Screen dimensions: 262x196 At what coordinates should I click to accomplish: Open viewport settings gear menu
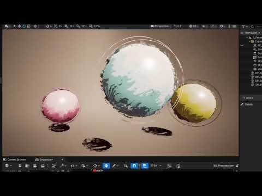pyautogui.click(x=222, y=26)
